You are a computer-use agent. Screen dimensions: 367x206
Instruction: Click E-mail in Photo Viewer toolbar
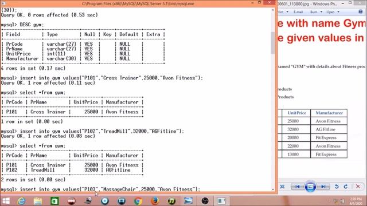[298, 12]
